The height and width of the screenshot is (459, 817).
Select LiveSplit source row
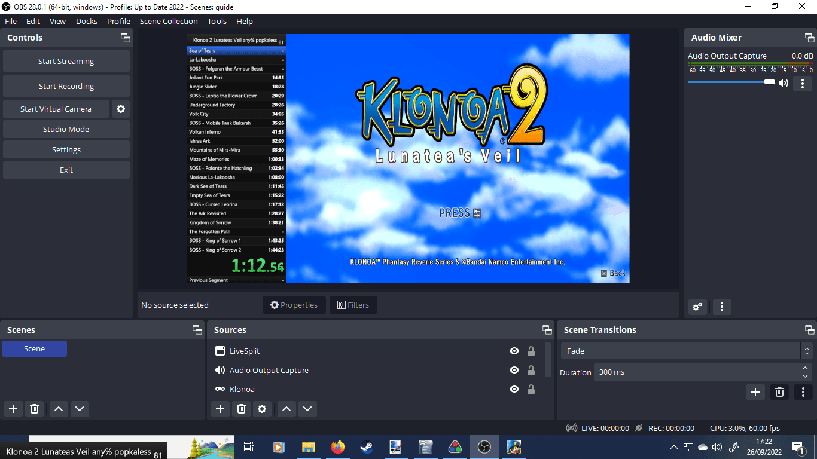pyautogui.click(x=376, y=351)
